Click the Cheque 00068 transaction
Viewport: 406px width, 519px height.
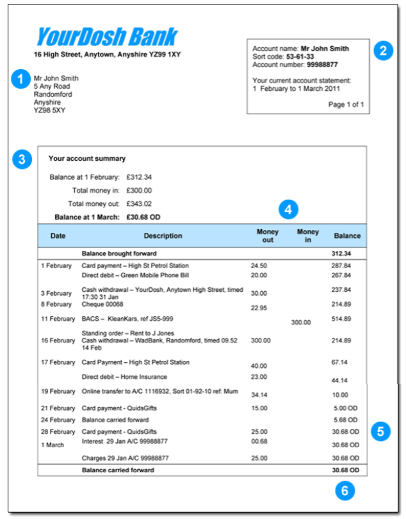click(102, 304)
